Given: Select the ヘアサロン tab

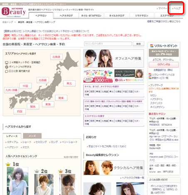Looking at the screenshot, I should 41,16.
